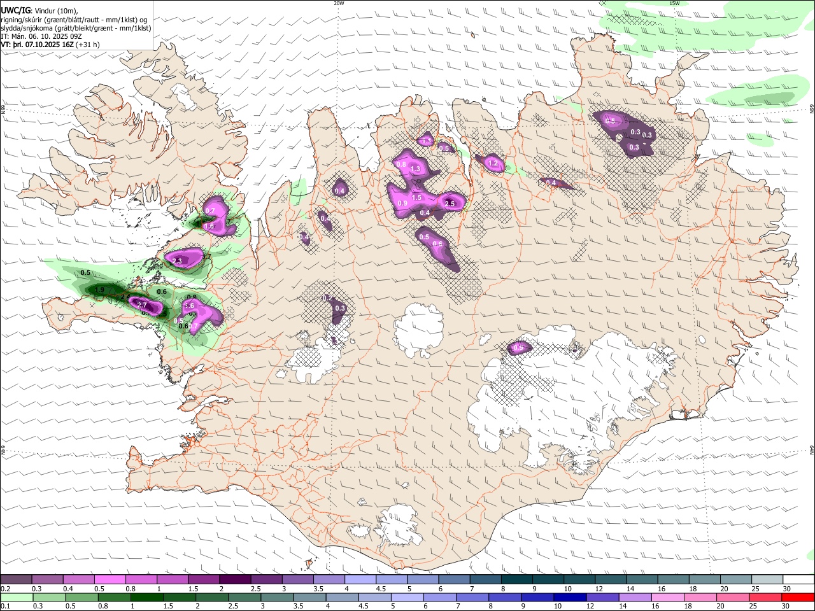
Task: Select the 'VT: þri. 07.10.2025 16Z (+31 h)' line
Action: pos(50,45)
